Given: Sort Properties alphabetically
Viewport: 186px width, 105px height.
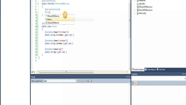Looking at the screenshot, I should click(135, 83).
